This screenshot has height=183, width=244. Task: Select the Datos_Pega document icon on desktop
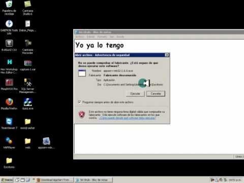coord(27,26)
